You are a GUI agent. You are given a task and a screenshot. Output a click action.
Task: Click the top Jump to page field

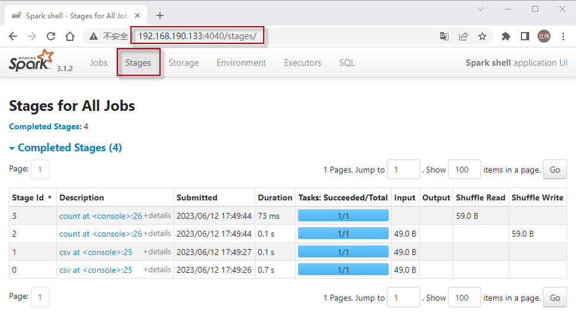pyautogui.click(x=403, y=170)
